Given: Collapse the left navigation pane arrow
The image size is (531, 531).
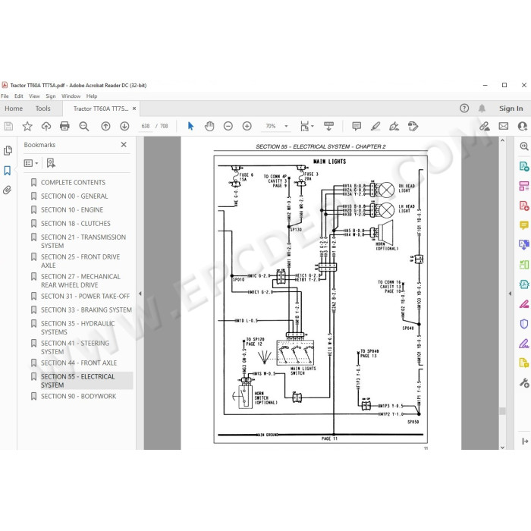Looking at the screenshot, I should point(140,294).
